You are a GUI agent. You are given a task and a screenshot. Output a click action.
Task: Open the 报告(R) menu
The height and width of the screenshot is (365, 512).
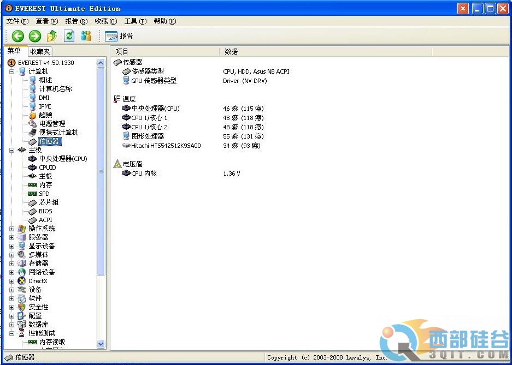[76, 21]
